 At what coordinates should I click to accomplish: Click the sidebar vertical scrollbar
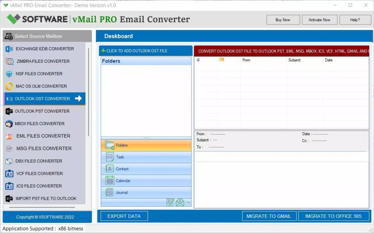click(x=88, y=92)
